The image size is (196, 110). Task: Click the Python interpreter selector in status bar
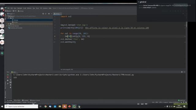[174, 102]
